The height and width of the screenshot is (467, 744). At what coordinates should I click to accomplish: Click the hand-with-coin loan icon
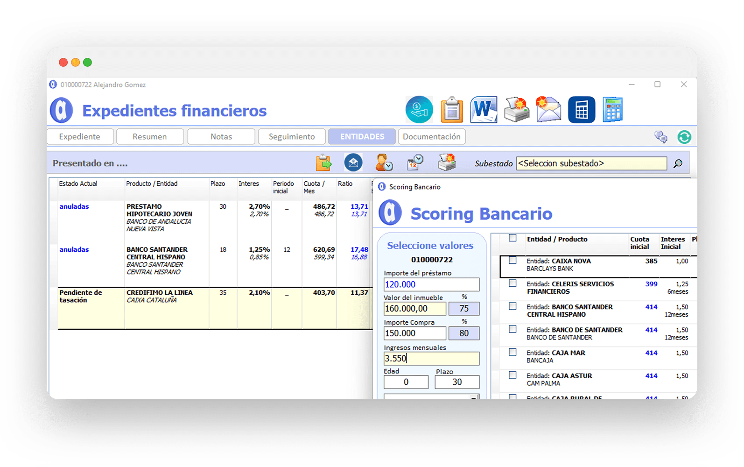click(x=419, y=110)
